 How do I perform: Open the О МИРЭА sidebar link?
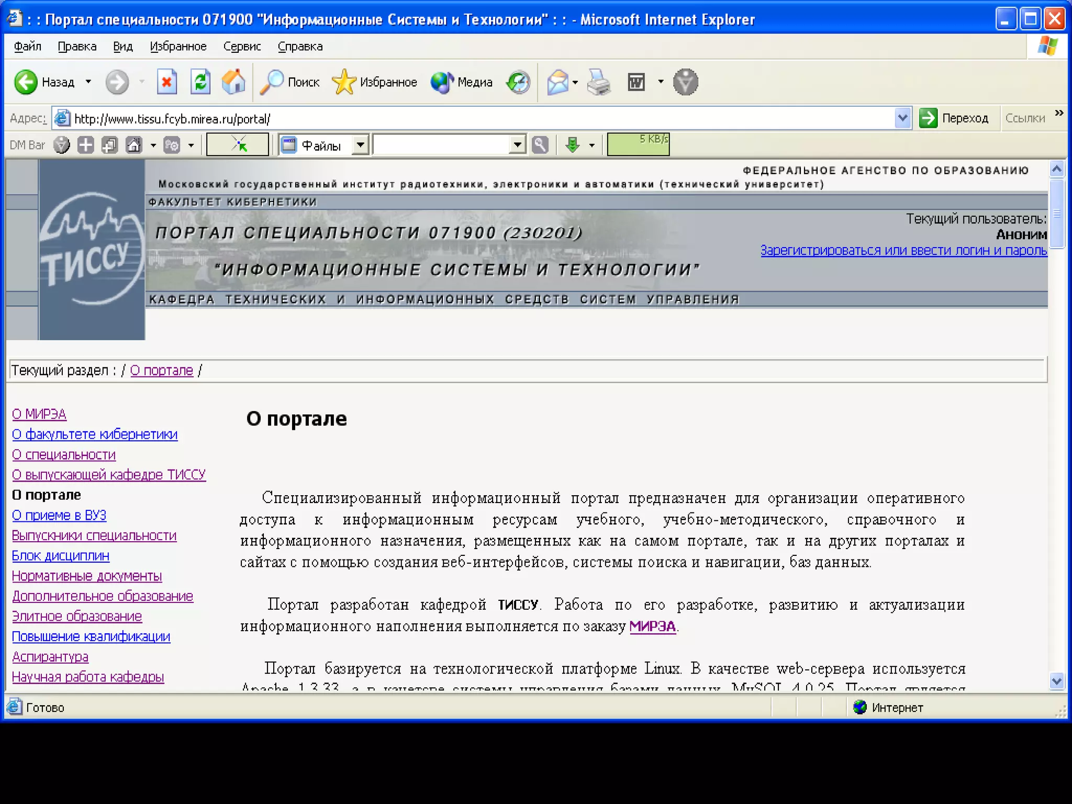(x=39, y=414)
